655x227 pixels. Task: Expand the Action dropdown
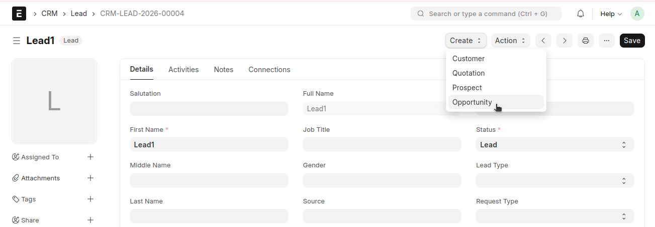[510, 41]
